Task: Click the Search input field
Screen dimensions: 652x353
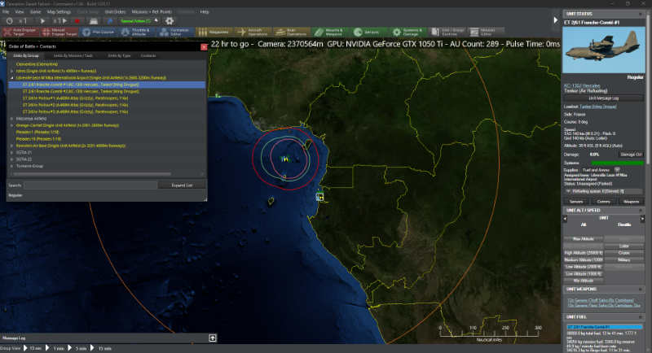Action: (x=90, y=185)
